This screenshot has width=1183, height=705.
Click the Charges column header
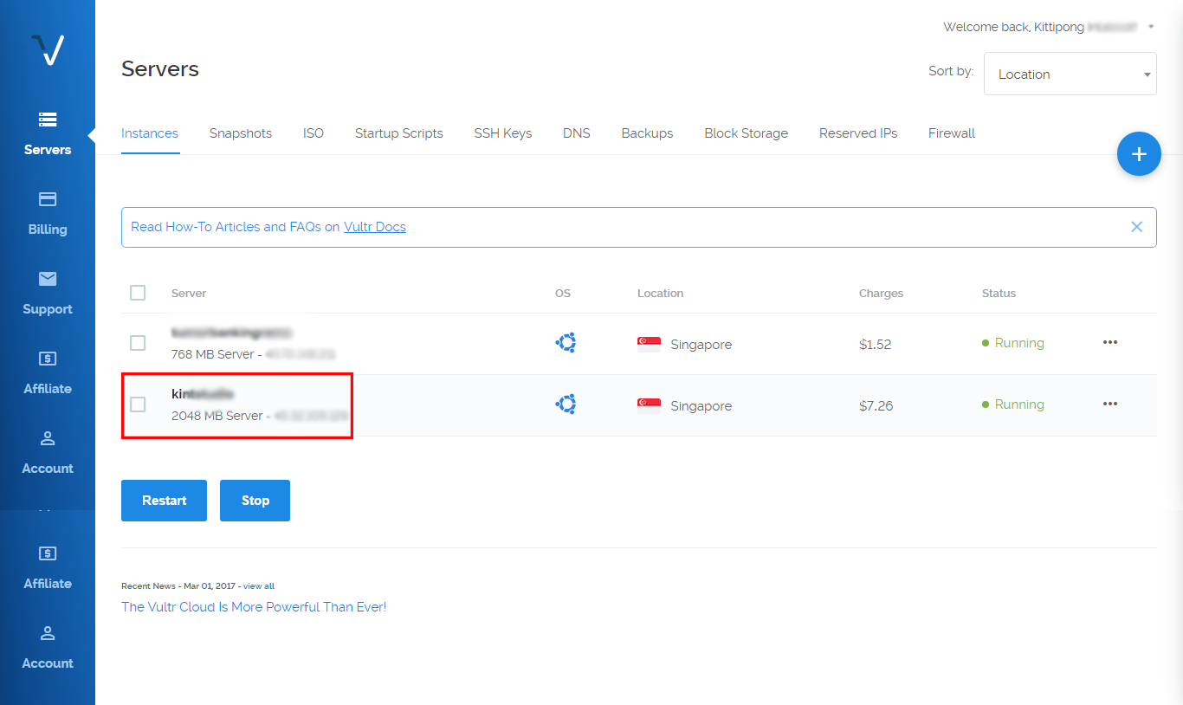click(x=882, y=294)
